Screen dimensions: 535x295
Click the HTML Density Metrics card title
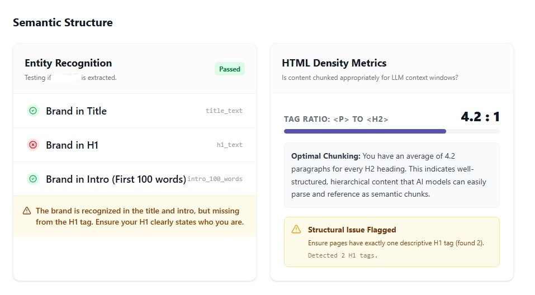click(334, 63)
